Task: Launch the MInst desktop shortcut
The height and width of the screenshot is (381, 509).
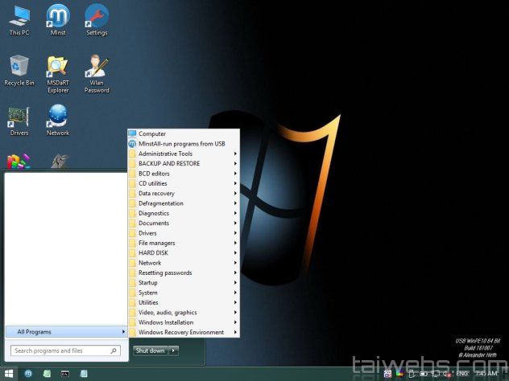Action: (x=58, y=18)
